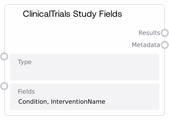Click the Type field label
169x120 pixels.
coord(25,62)
